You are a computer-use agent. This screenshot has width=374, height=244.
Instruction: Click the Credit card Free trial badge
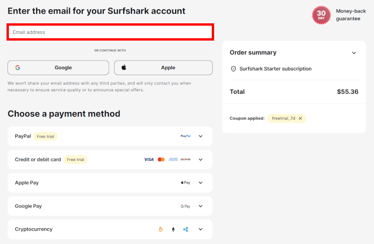point(76,160)
